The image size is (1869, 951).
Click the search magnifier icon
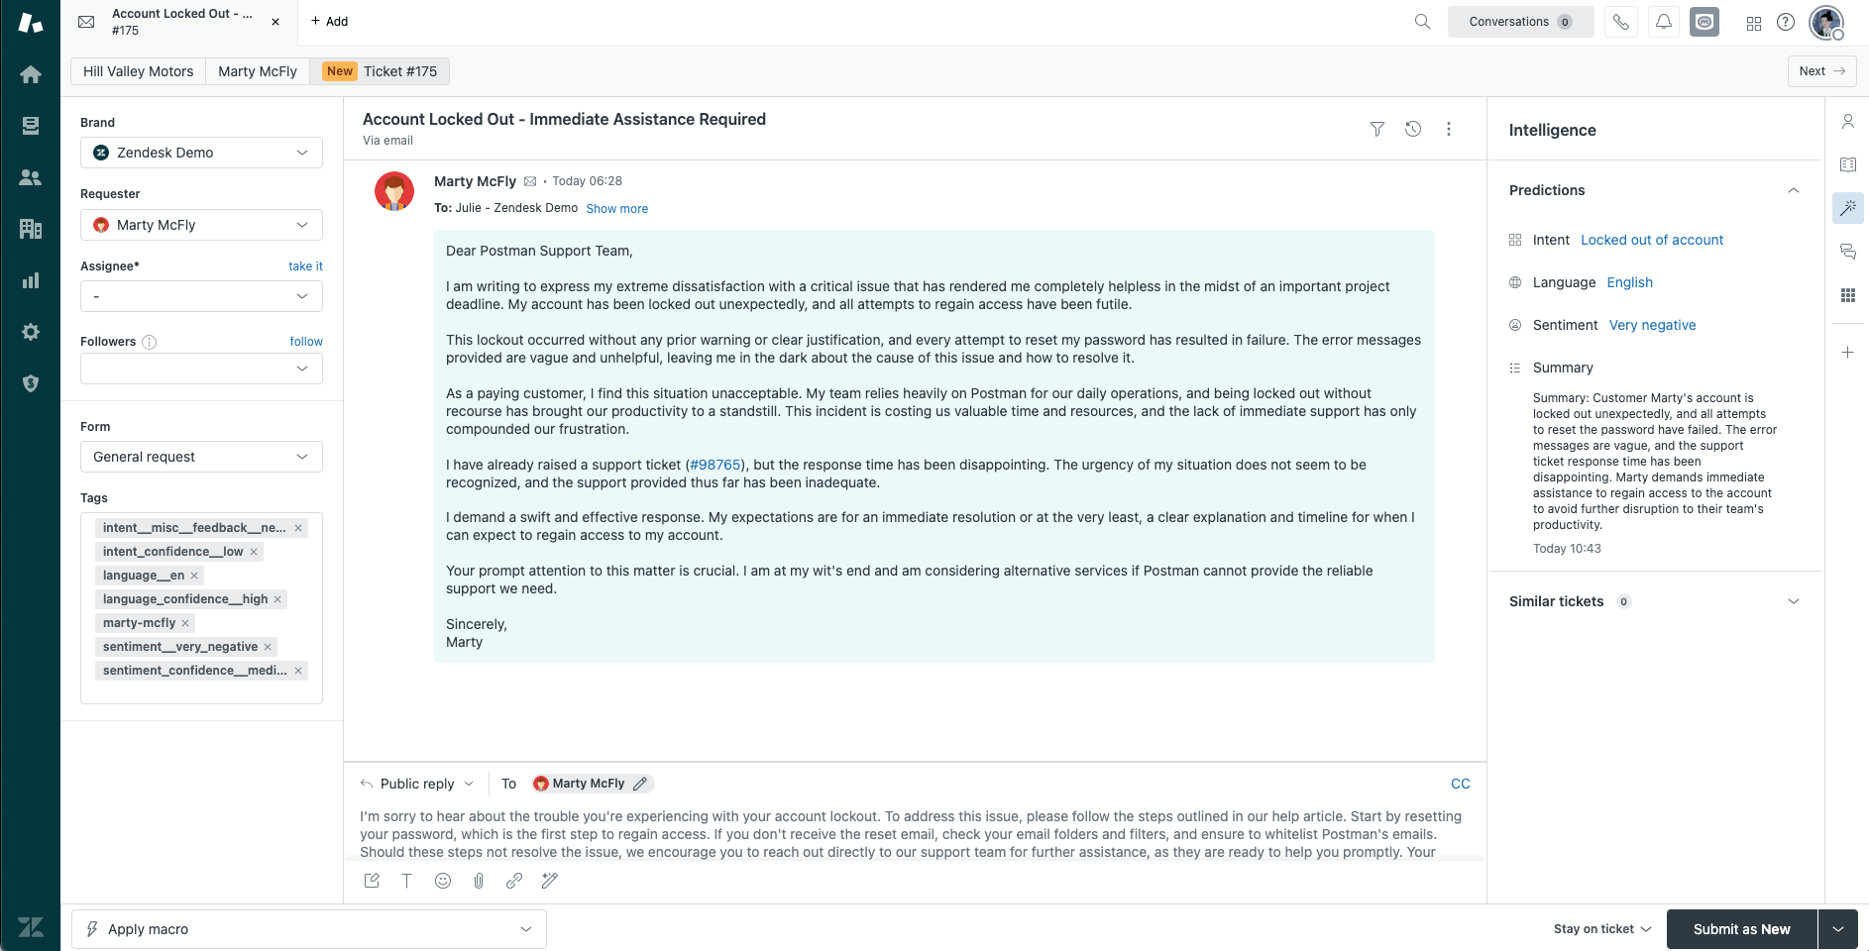[1422, 22]
